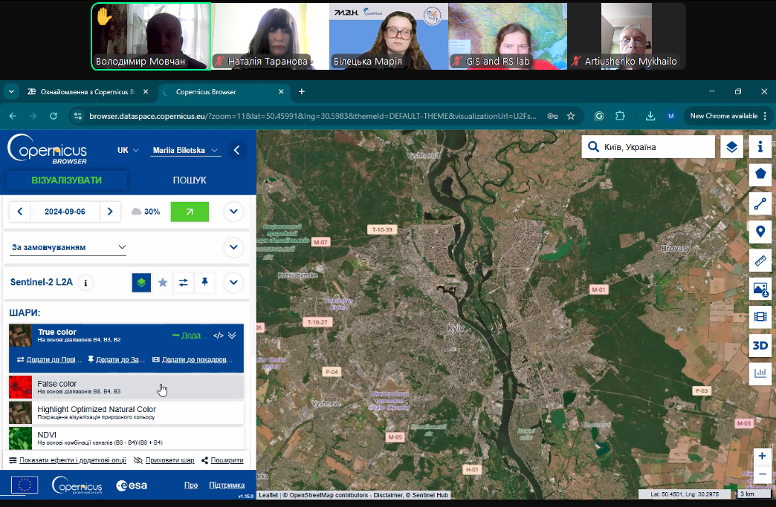Select the NDVI layer thumbnail
Screen dimensions: 776x507
click(20, 438)
